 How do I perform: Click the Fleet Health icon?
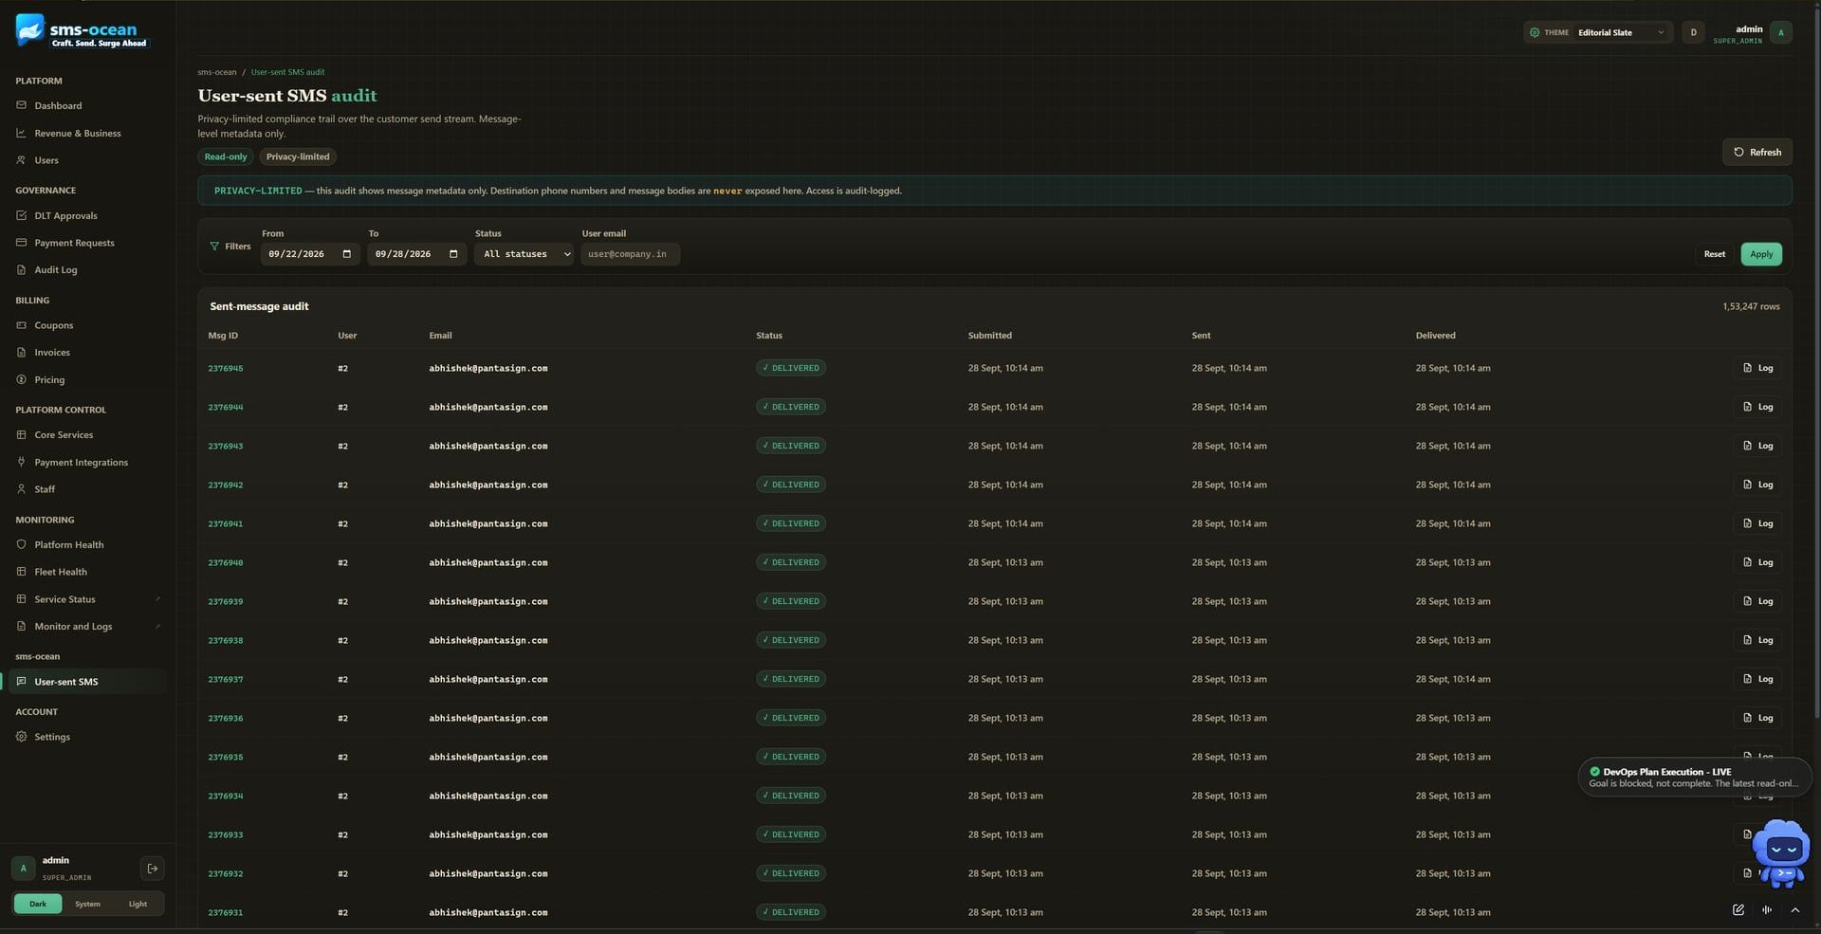tap(21, 571)
